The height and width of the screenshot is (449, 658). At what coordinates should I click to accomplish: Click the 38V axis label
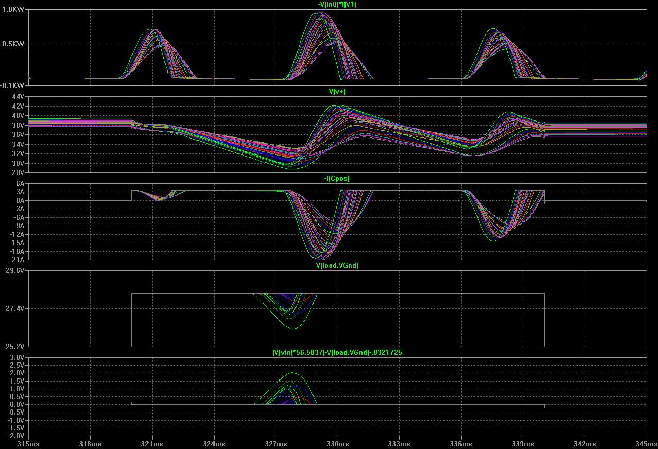tap(18, 125)
